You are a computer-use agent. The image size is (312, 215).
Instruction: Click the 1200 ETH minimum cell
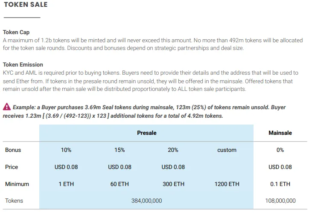click(x=227, y=184)
